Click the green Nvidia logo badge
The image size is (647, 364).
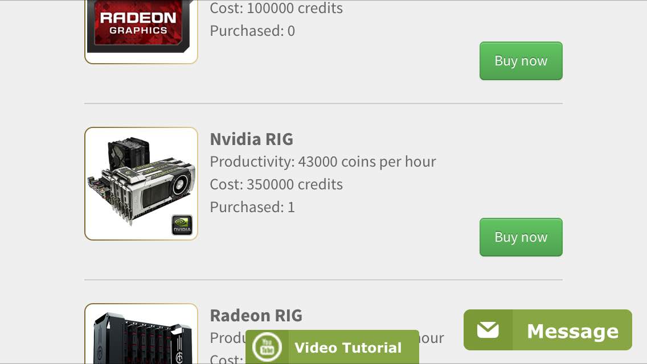182,225
